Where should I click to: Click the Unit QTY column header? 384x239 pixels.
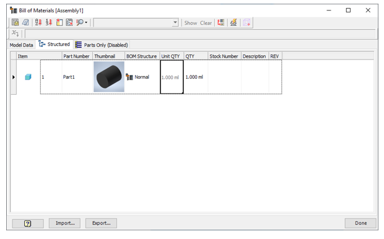point(172,56)
